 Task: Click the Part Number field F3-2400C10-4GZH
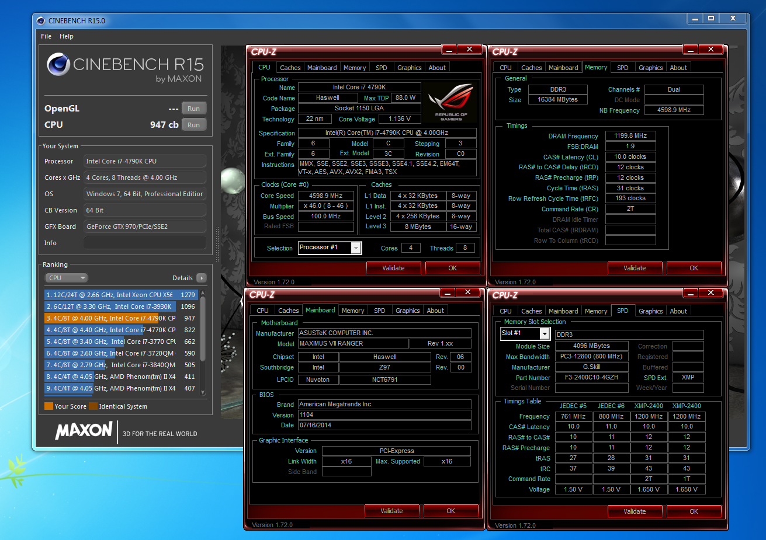coord(591,377)
